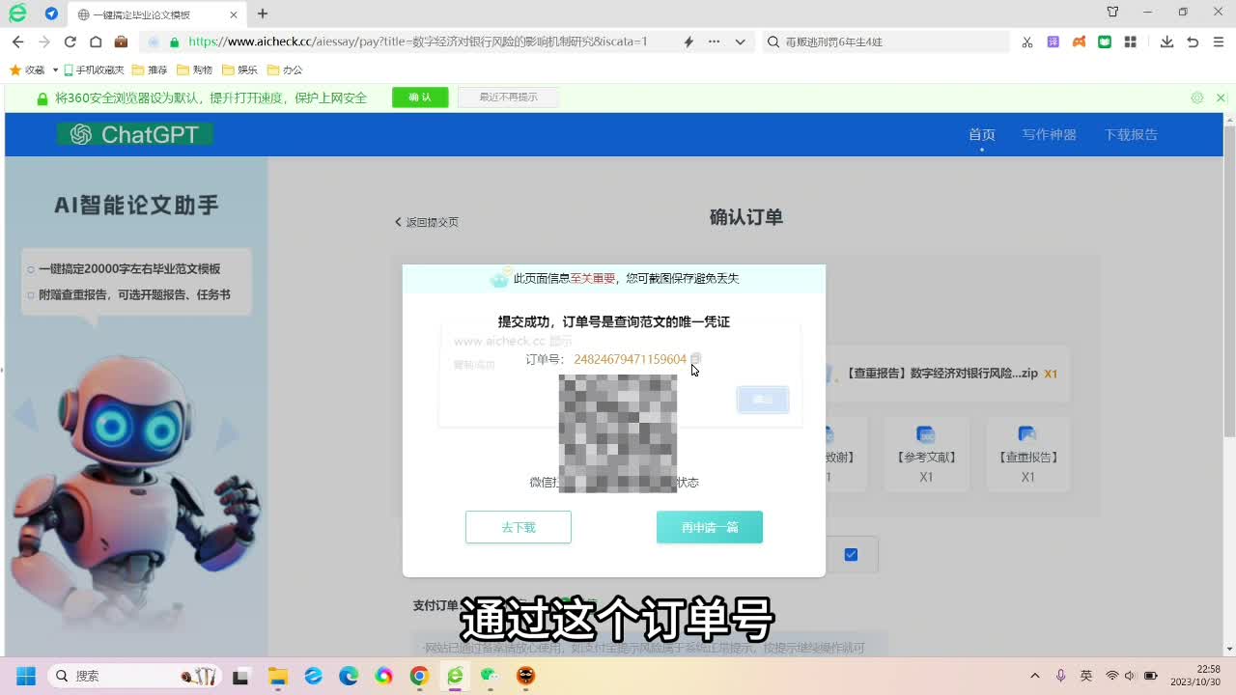This screenshot has width=1236, height=695.
Task: Click the Windows taskbar search box
Action: [x=116, y=676]
